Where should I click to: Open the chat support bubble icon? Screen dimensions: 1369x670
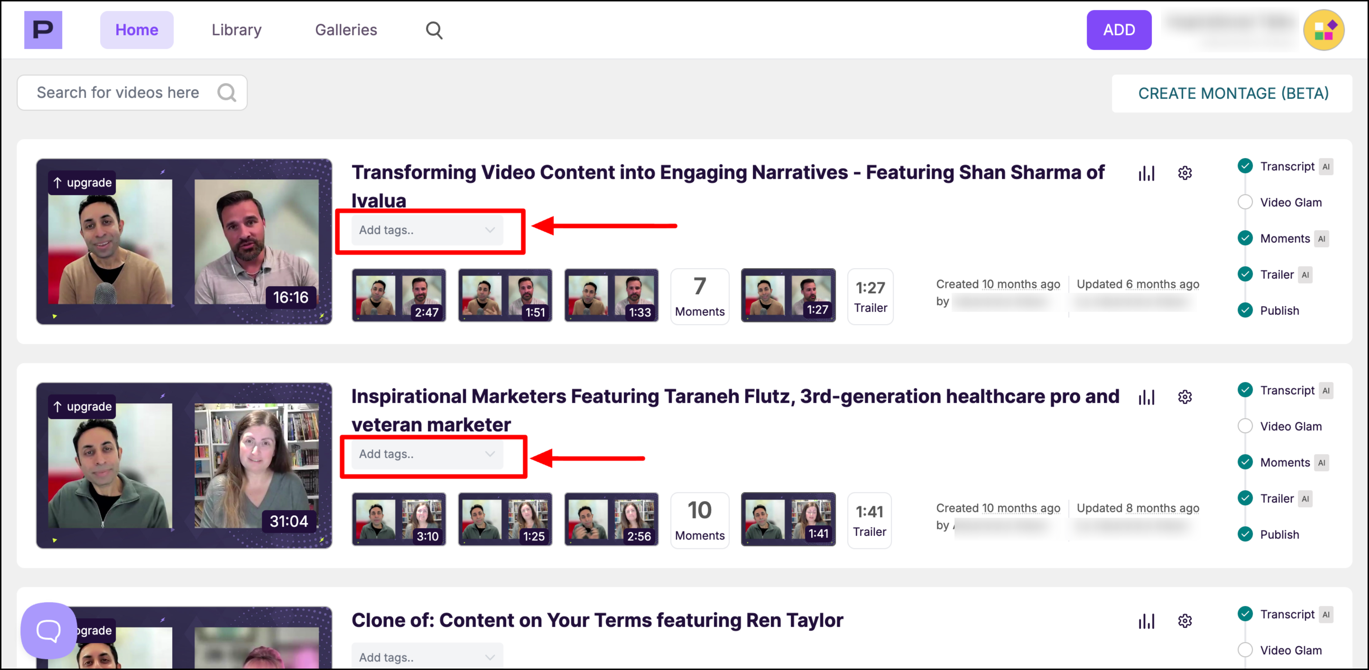point(48,631)
